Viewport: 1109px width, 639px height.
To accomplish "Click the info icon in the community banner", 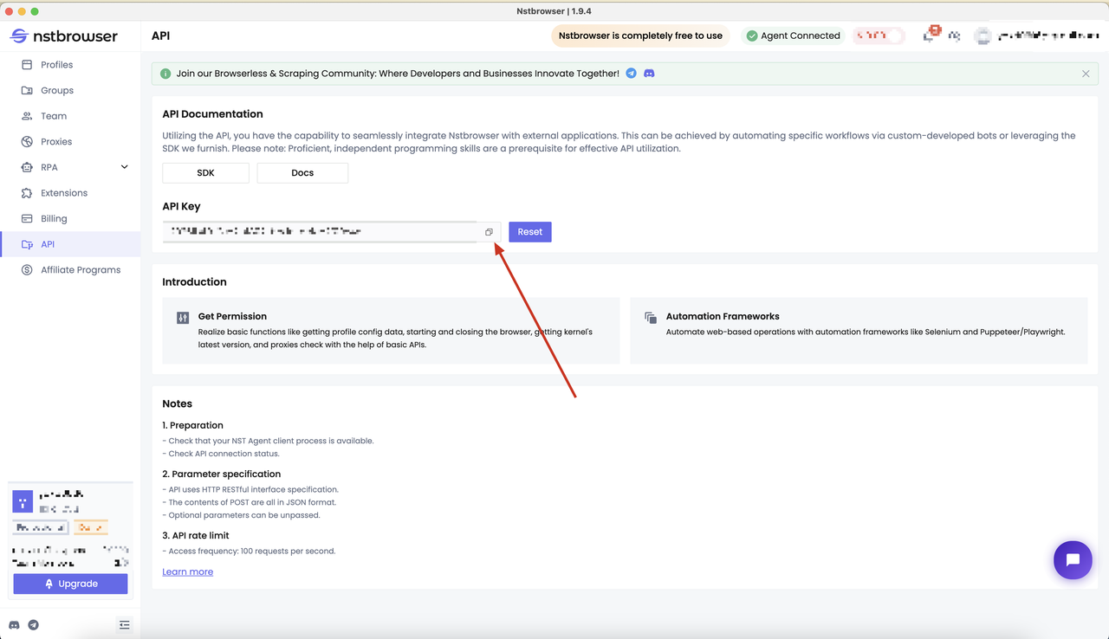I will point(165,74).
